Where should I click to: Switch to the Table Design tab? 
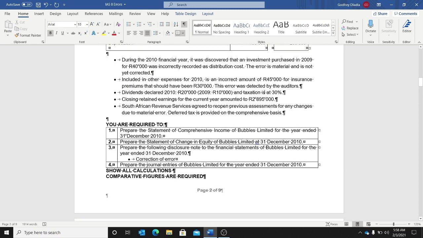pos(185,14)
